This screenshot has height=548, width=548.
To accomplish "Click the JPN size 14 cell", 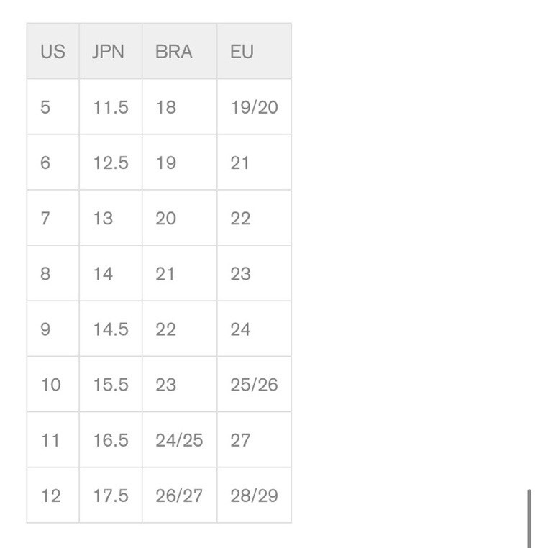I will 103,273.
